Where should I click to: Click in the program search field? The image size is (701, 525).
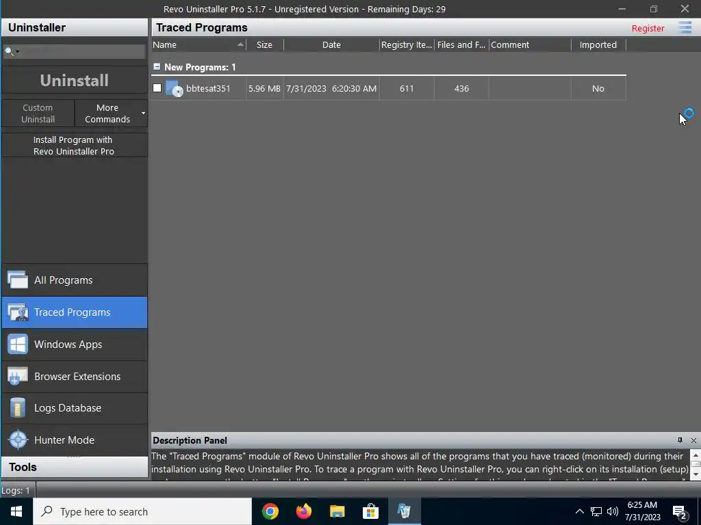point(83,51)
